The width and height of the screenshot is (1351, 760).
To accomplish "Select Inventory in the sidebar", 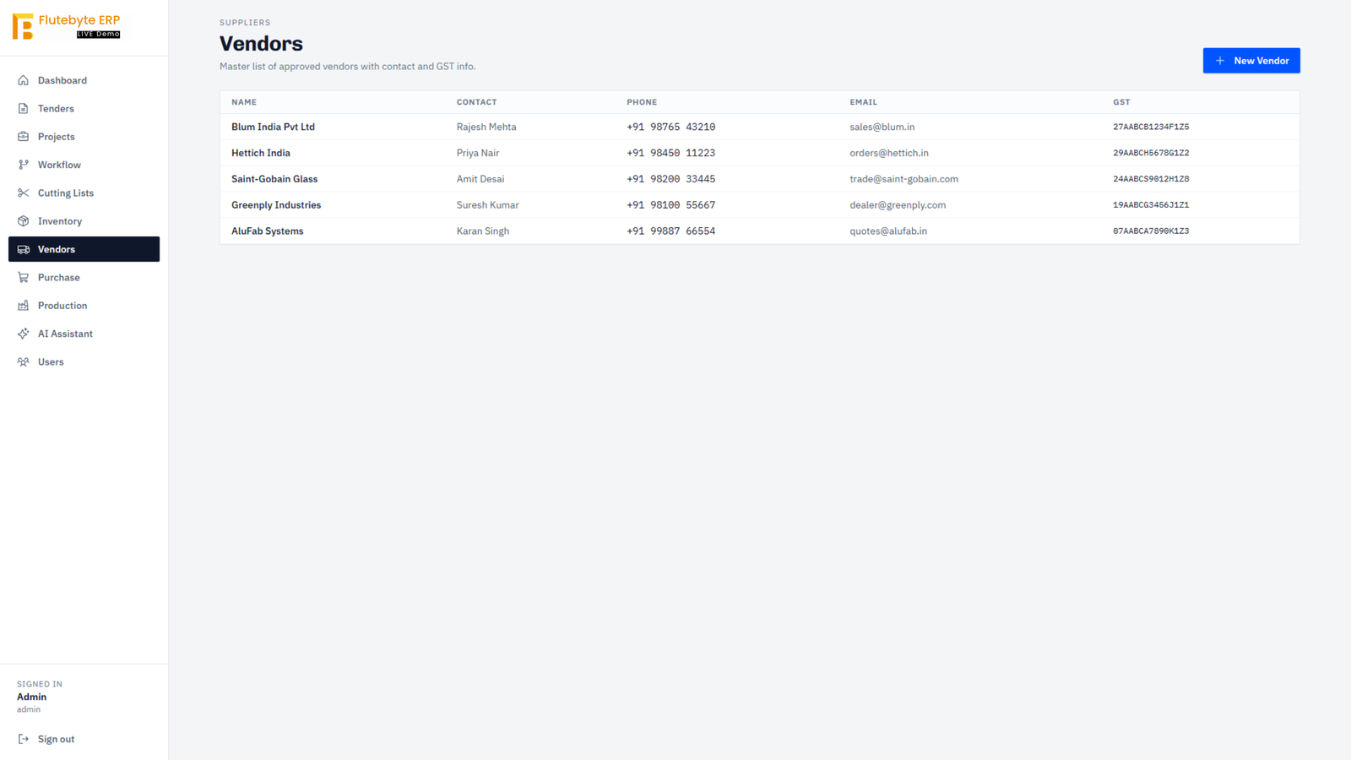I will point(84,221).
